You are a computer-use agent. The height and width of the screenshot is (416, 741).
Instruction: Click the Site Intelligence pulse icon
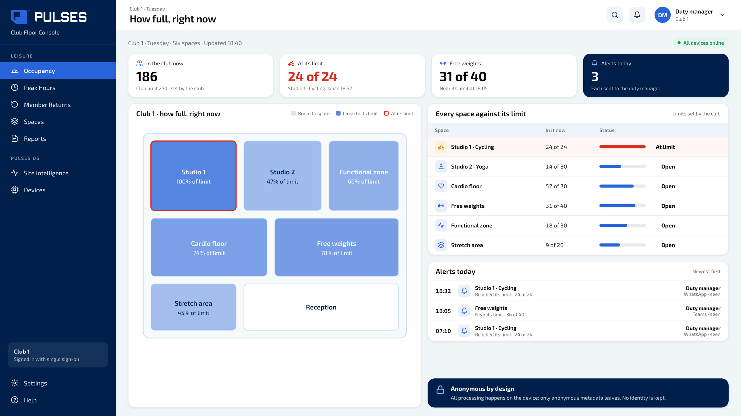point(15,173)
